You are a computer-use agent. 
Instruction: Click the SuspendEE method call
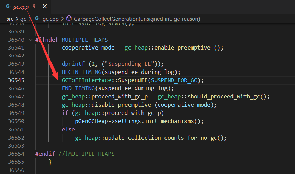pos(133,80)
